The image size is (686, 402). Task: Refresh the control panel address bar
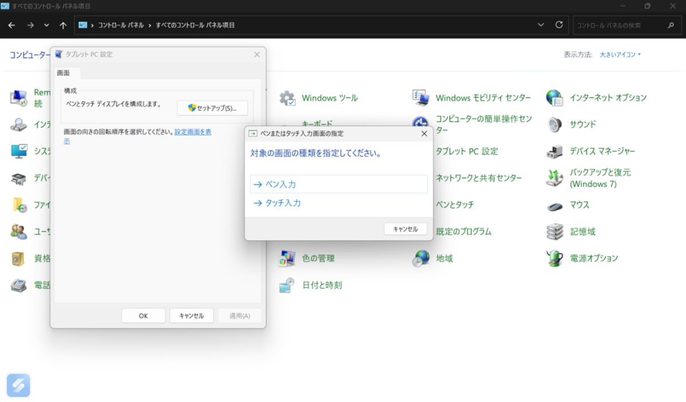(x=559, y=25)
